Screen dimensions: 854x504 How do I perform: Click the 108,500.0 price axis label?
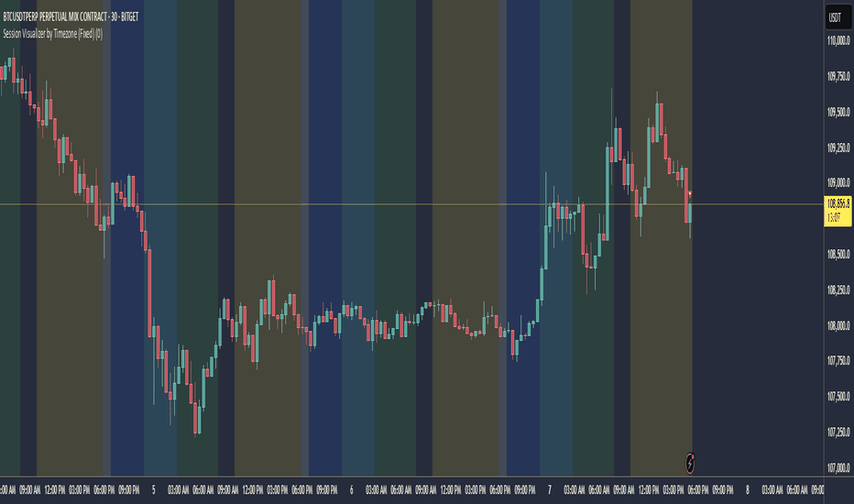838,255
